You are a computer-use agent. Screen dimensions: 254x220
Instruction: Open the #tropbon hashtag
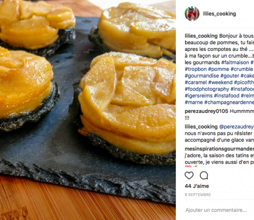pos(195,69)
